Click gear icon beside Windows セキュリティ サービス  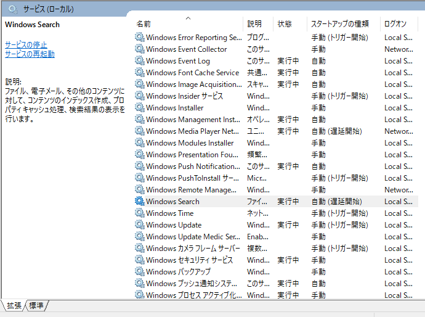pos(140,260)
